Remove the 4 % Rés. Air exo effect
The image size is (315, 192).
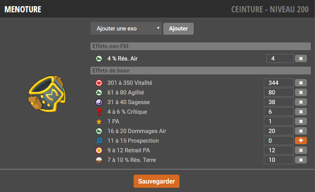[x=301, y=59]
